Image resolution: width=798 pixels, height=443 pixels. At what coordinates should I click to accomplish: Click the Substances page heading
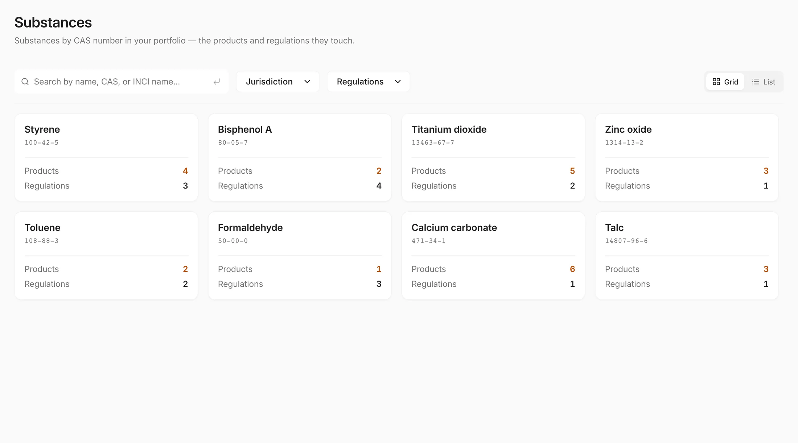[53, 22]
